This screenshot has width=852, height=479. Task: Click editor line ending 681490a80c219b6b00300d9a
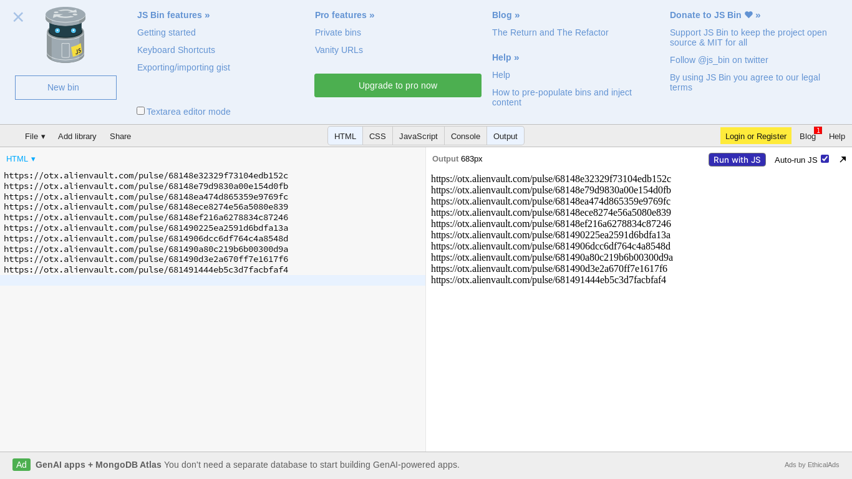(x=146, y=249)
